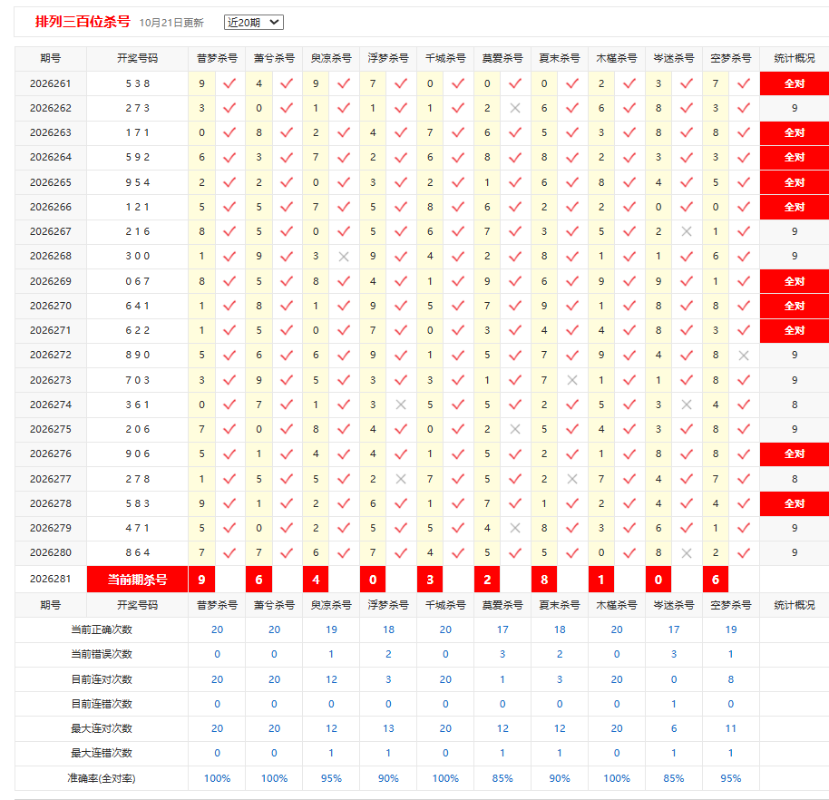Screen dimensions: 829x800
Task: Click the red check for 千城 in row 2026270
Action: 458,306
